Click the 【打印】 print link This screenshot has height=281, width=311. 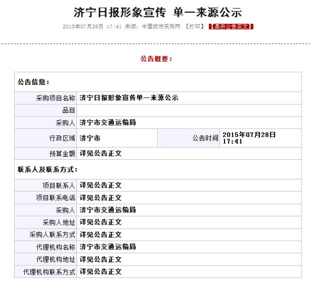[x=194, y=27]
